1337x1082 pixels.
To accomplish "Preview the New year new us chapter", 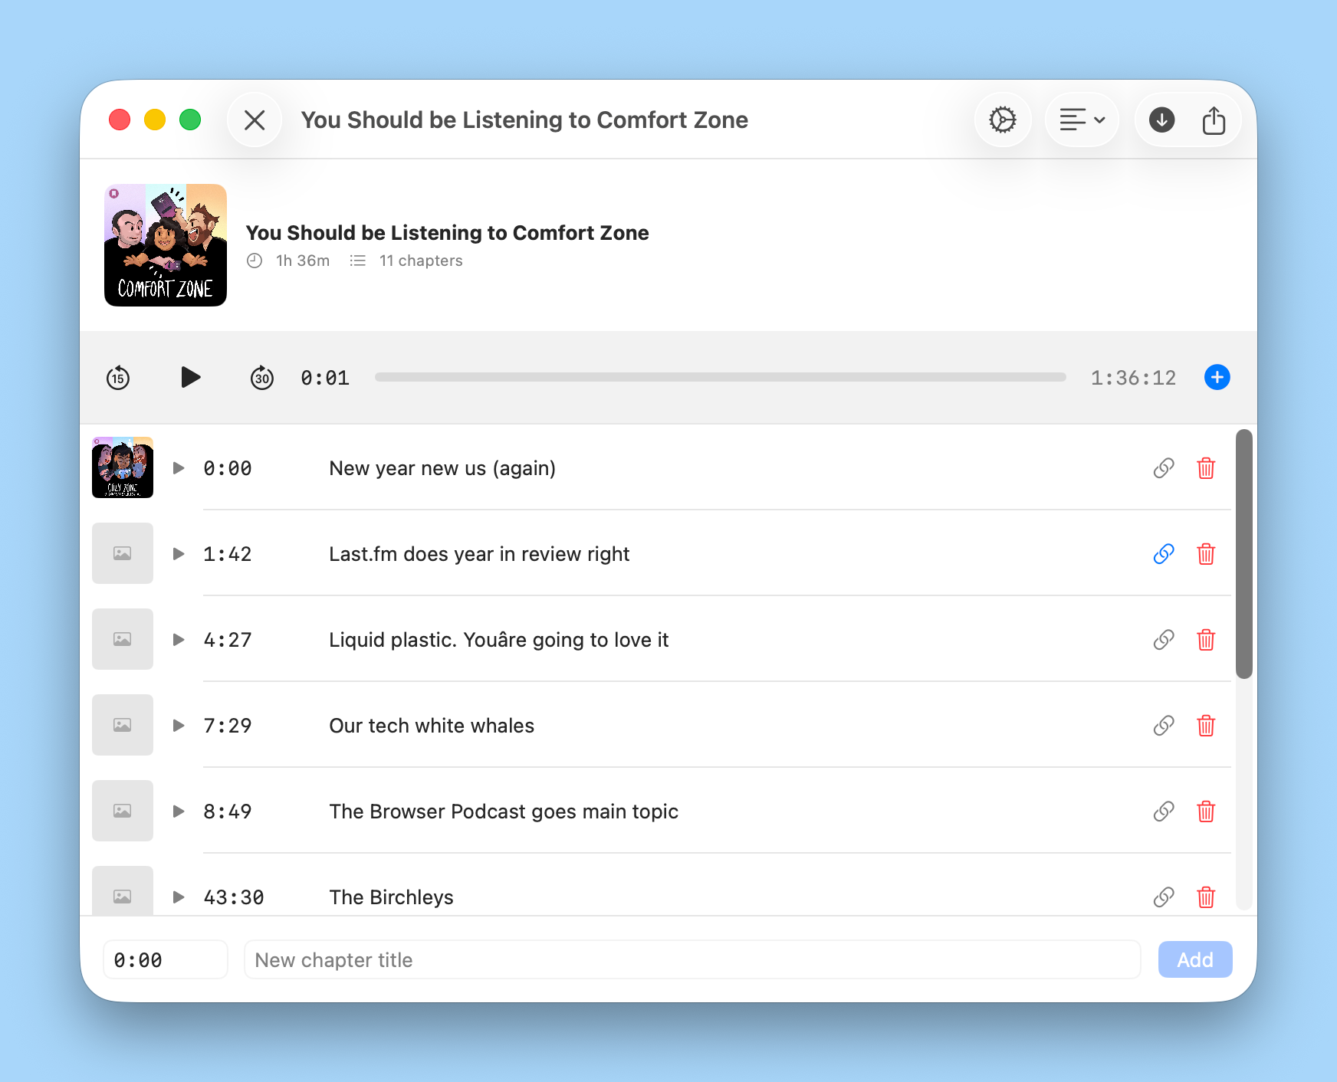I will tap(179, 468).
